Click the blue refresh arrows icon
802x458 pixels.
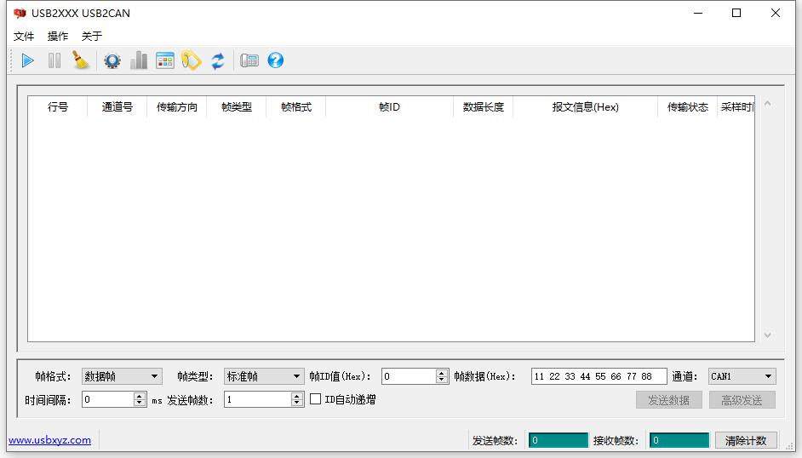click(218, 60)
